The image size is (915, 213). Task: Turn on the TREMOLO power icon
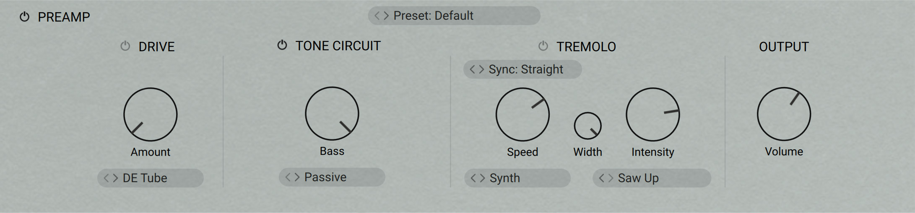coord(543,46)
